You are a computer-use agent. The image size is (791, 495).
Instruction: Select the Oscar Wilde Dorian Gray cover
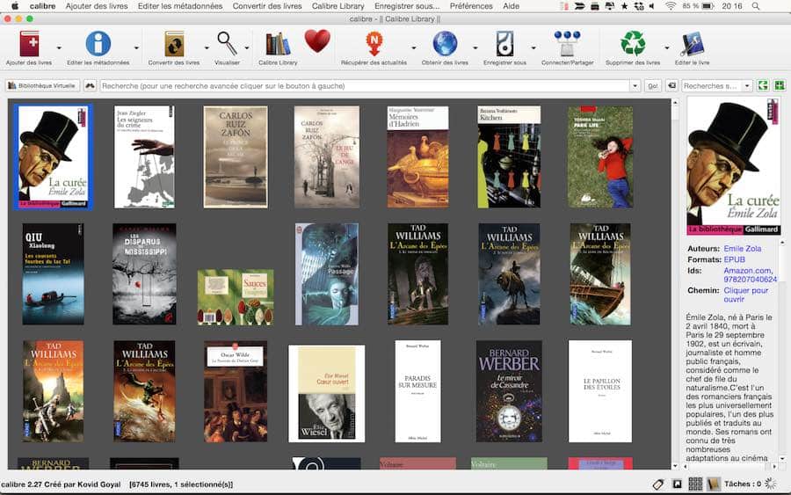(236, 391)
